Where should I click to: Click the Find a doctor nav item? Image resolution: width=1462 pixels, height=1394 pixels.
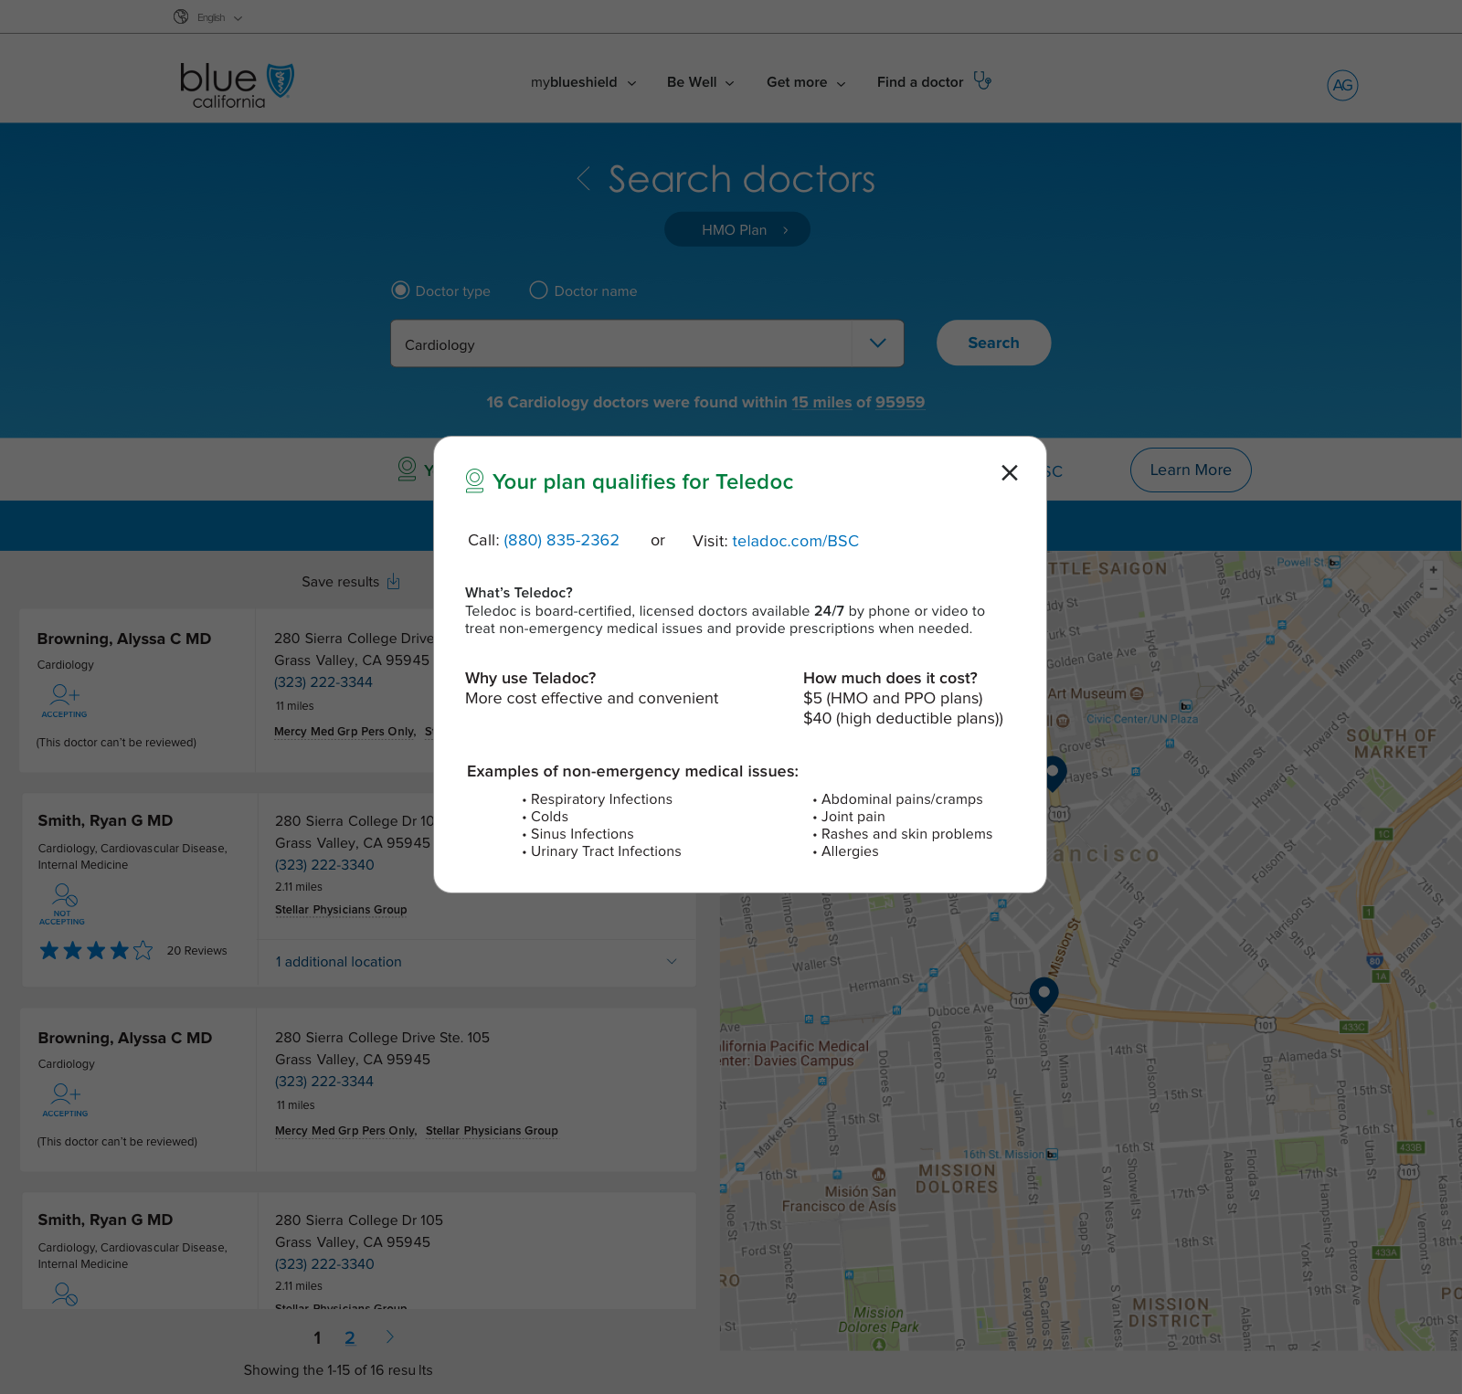(920, 82)
